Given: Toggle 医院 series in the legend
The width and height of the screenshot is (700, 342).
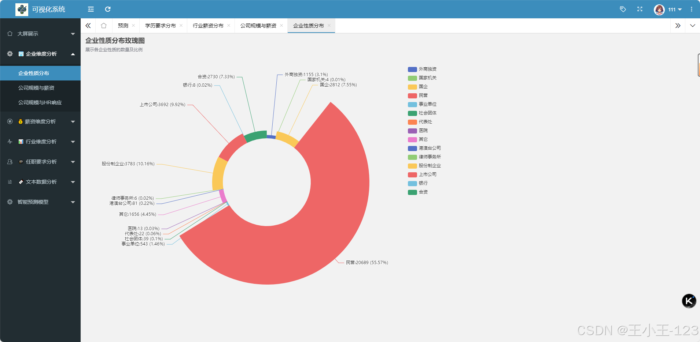Looking at the screenshot, I should [418, 131].
